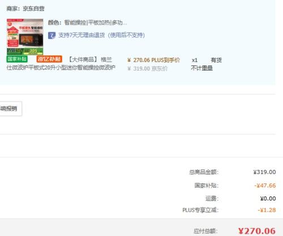This screenshot has width=283, height=236.
Task: Click the orange 百亿补贴 badge
Action: pyautogui.click(x=49, y=59)
